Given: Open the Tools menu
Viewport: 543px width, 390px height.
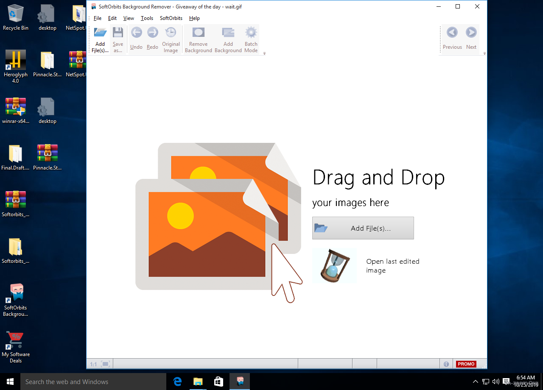Looking at the screenshot, I should 147,18.
